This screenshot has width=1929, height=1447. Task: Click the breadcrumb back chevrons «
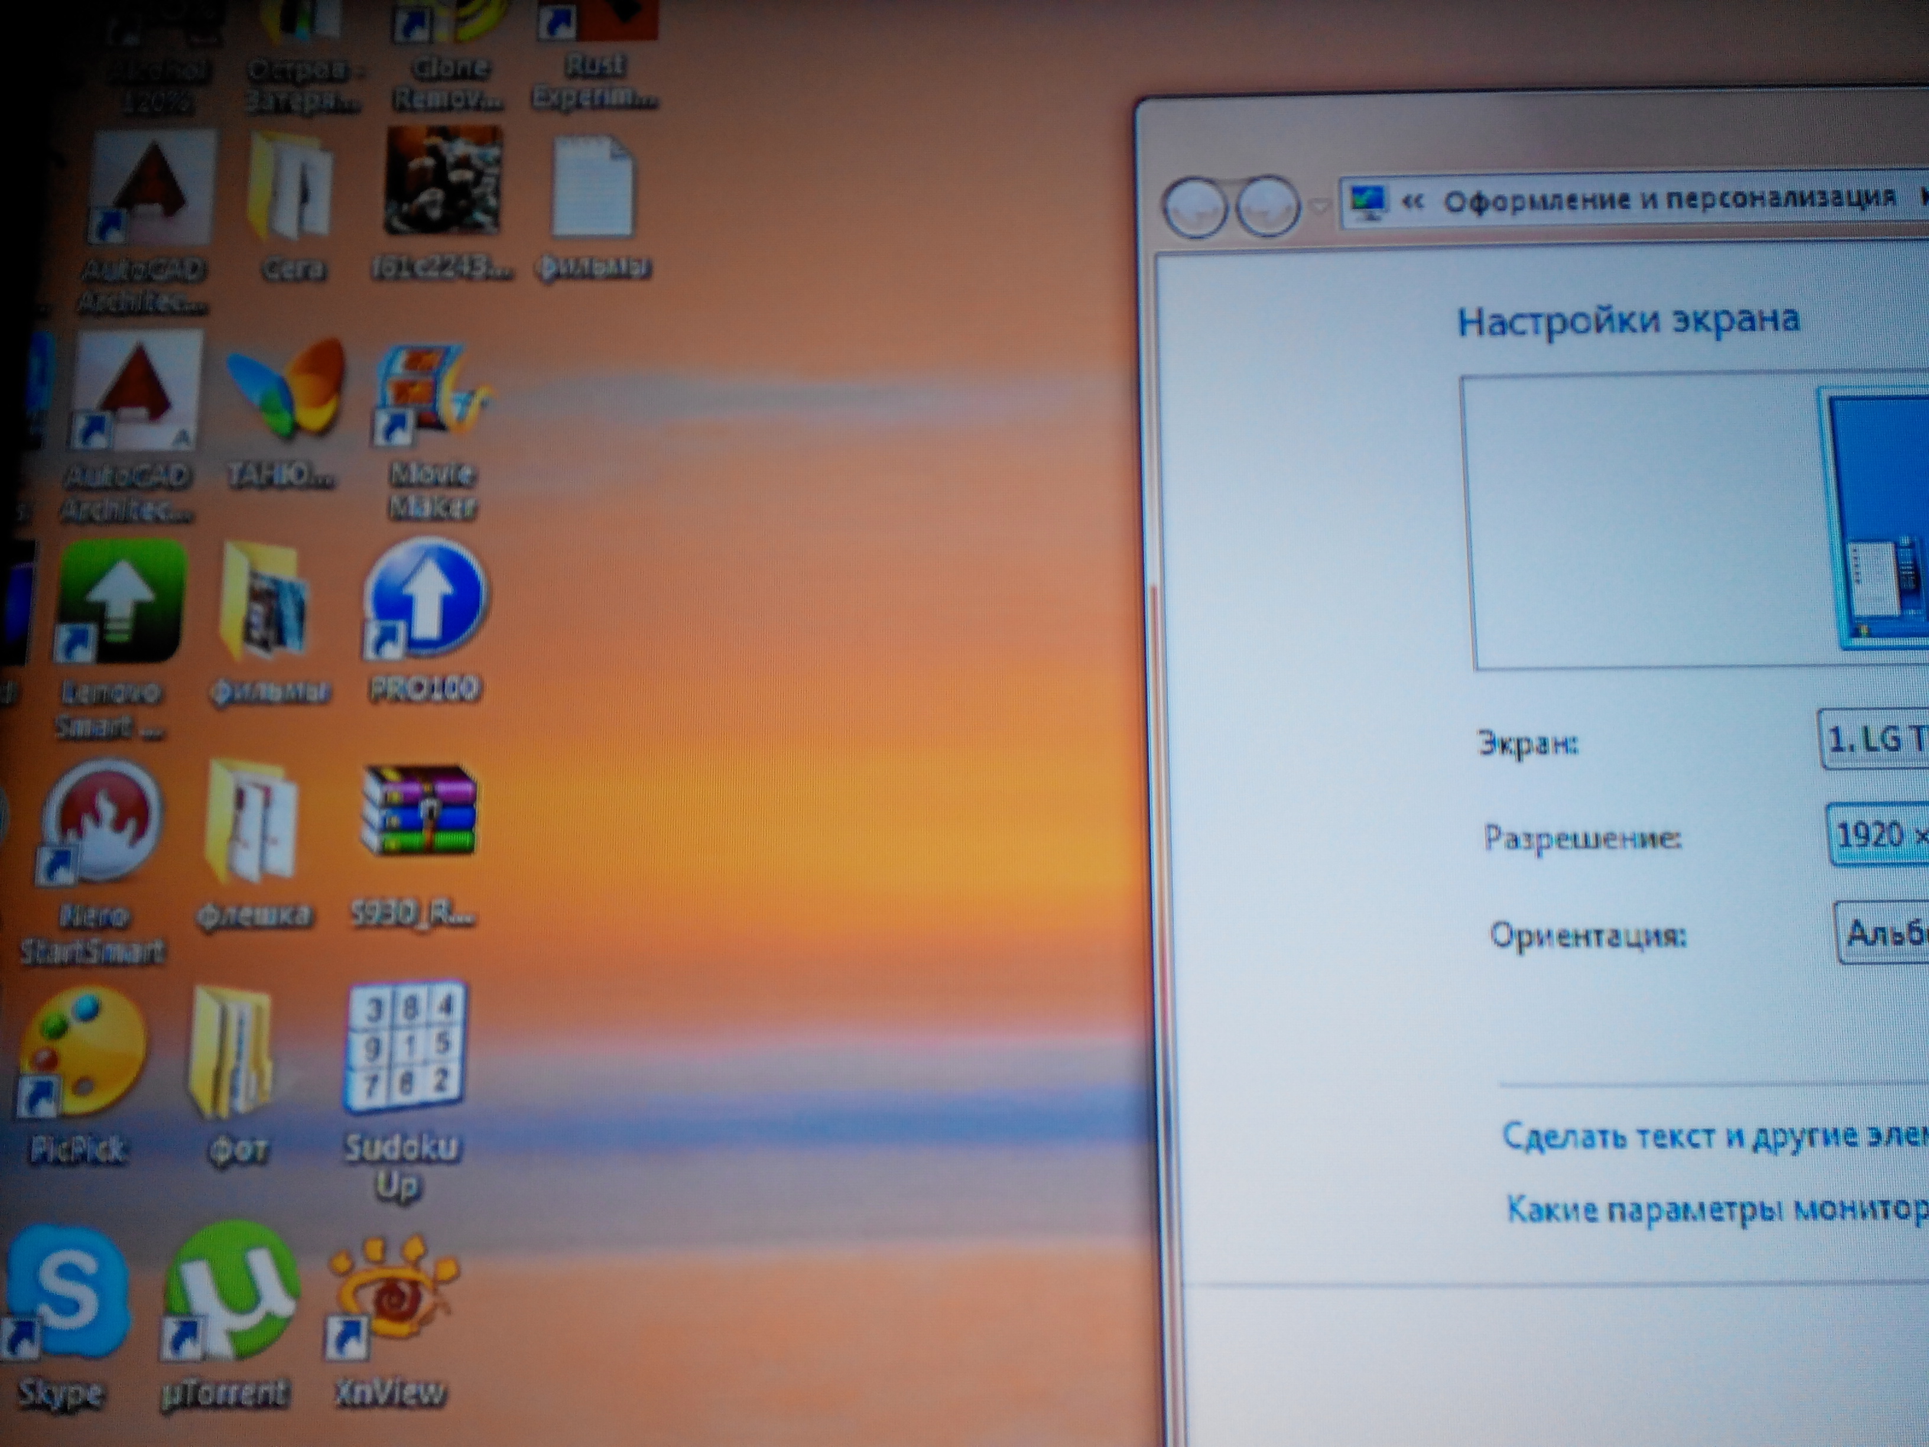[x=1412, y=202]
